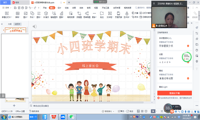Open WPS app in taskbar
The height and width of the screenshot is (120, 200).
click(54, 117)
